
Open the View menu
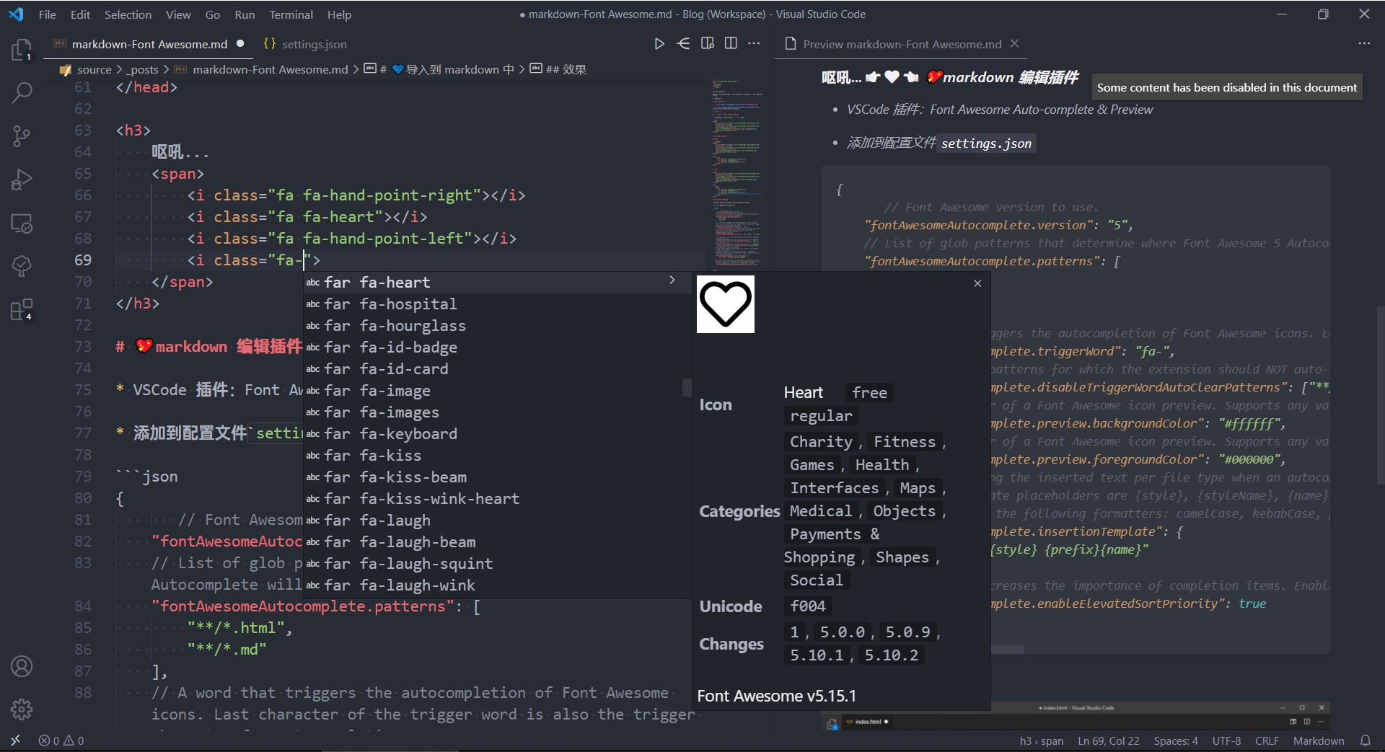pos(178,14)
